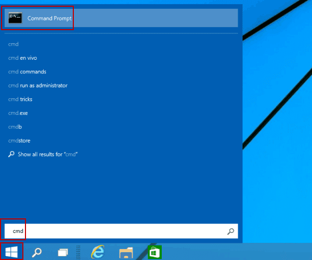Select the 'cmd' search suggestion

[x=14, y=44]
